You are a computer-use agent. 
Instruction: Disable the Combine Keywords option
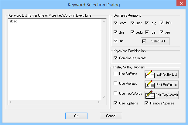(x=115, y=58)
